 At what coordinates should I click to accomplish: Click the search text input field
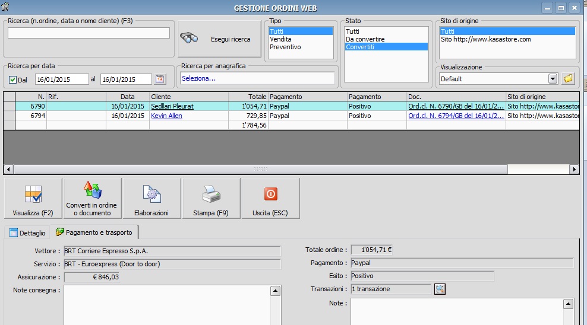coord(89,33)
